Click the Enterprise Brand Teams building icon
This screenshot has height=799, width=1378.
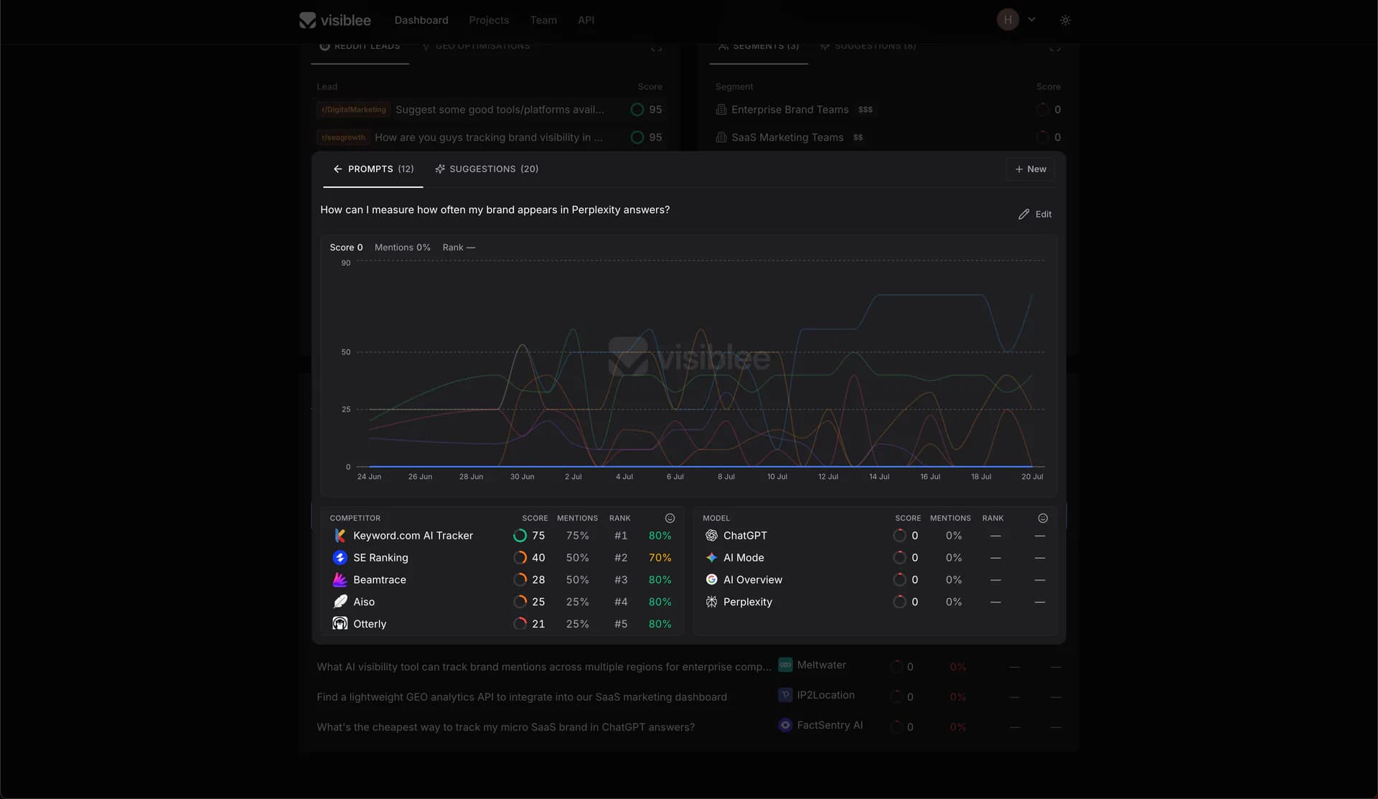[721, 110]
